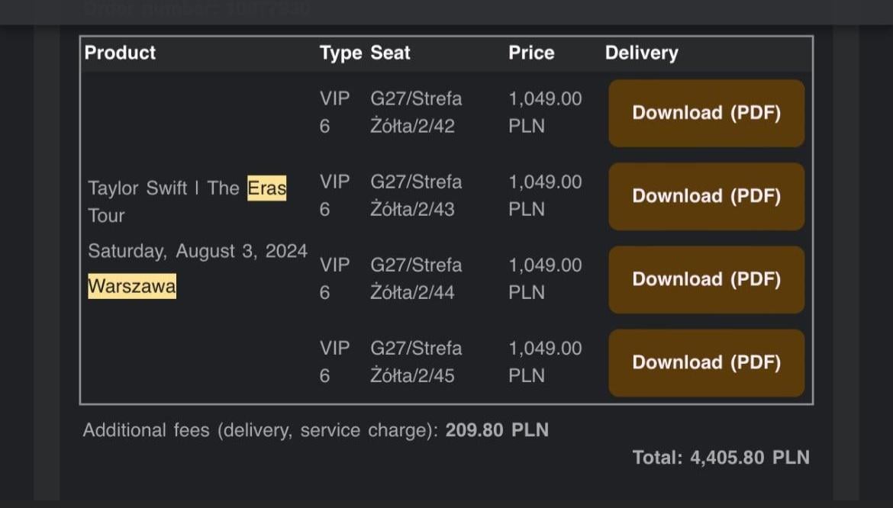Select the highlighted word Eras
This screenshot has height=508, width=893.
266,188
